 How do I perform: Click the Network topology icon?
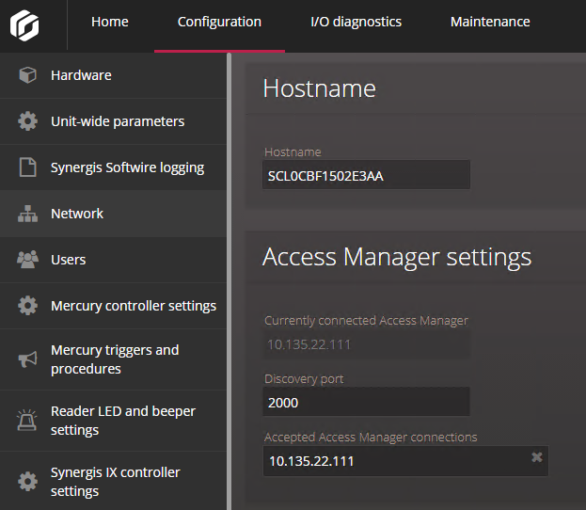coord(27,214)
